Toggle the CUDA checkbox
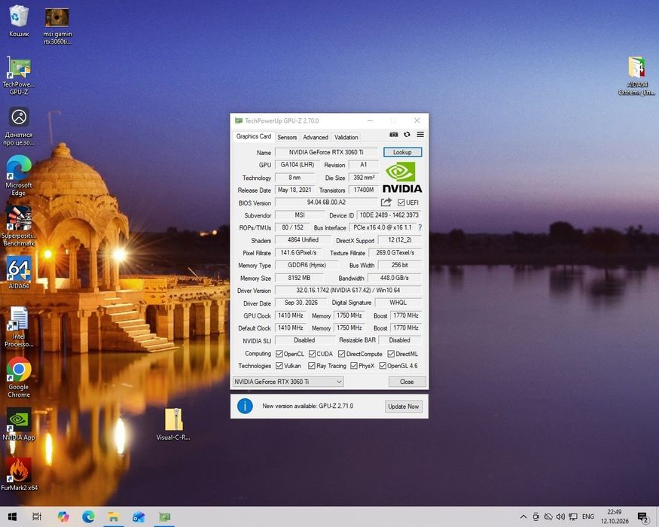Screen dimensions: 659x527 [312, 354]
